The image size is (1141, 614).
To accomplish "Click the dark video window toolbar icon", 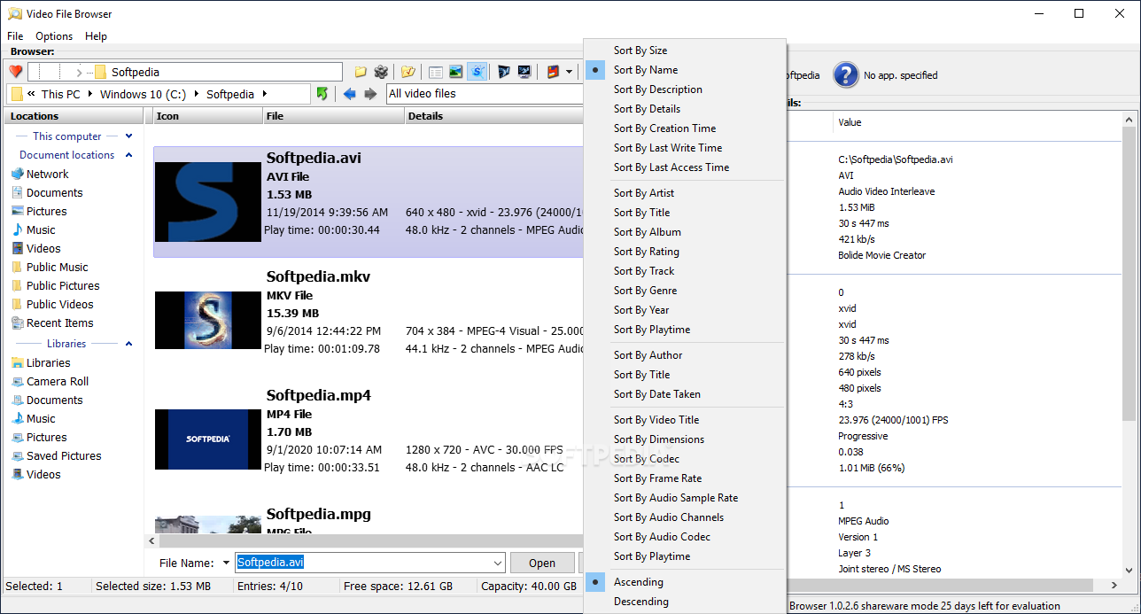I will pyautogui.click(x=504, y=72).
